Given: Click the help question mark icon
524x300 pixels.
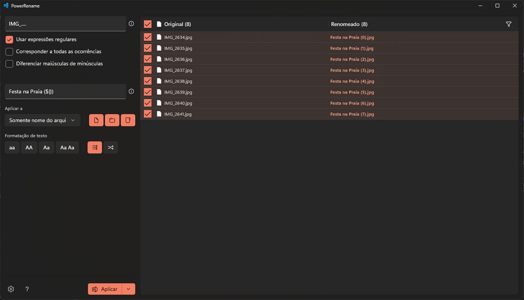Looking at the screenshot, I should point(27,289).
